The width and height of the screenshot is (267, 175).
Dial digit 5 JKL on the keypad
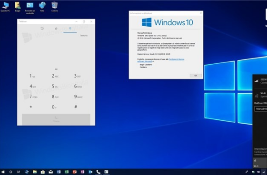coord(55,86)
